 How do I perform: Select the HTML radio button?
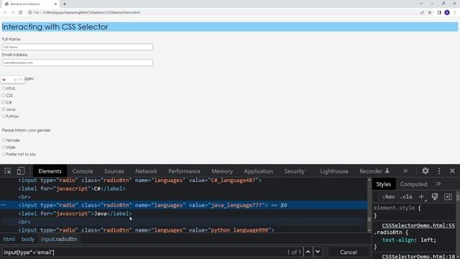[x=4, y=88]
